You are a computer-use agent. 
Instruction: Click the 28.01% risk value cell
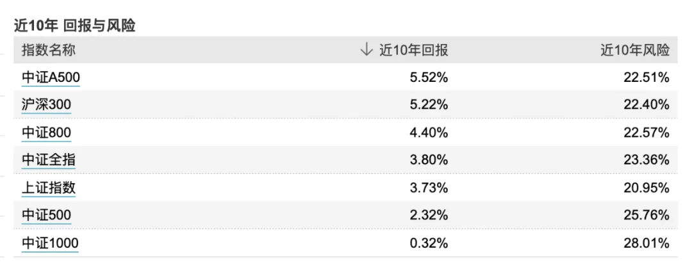(647, 243)
